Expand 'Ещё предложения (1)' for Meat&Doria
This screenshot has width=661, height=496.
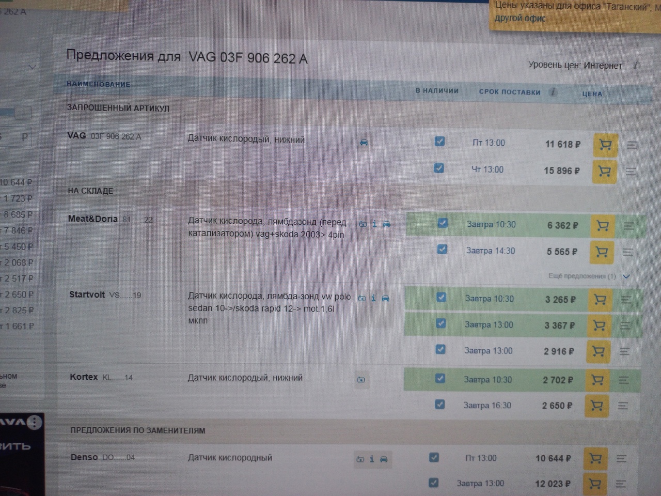[589, 276]
